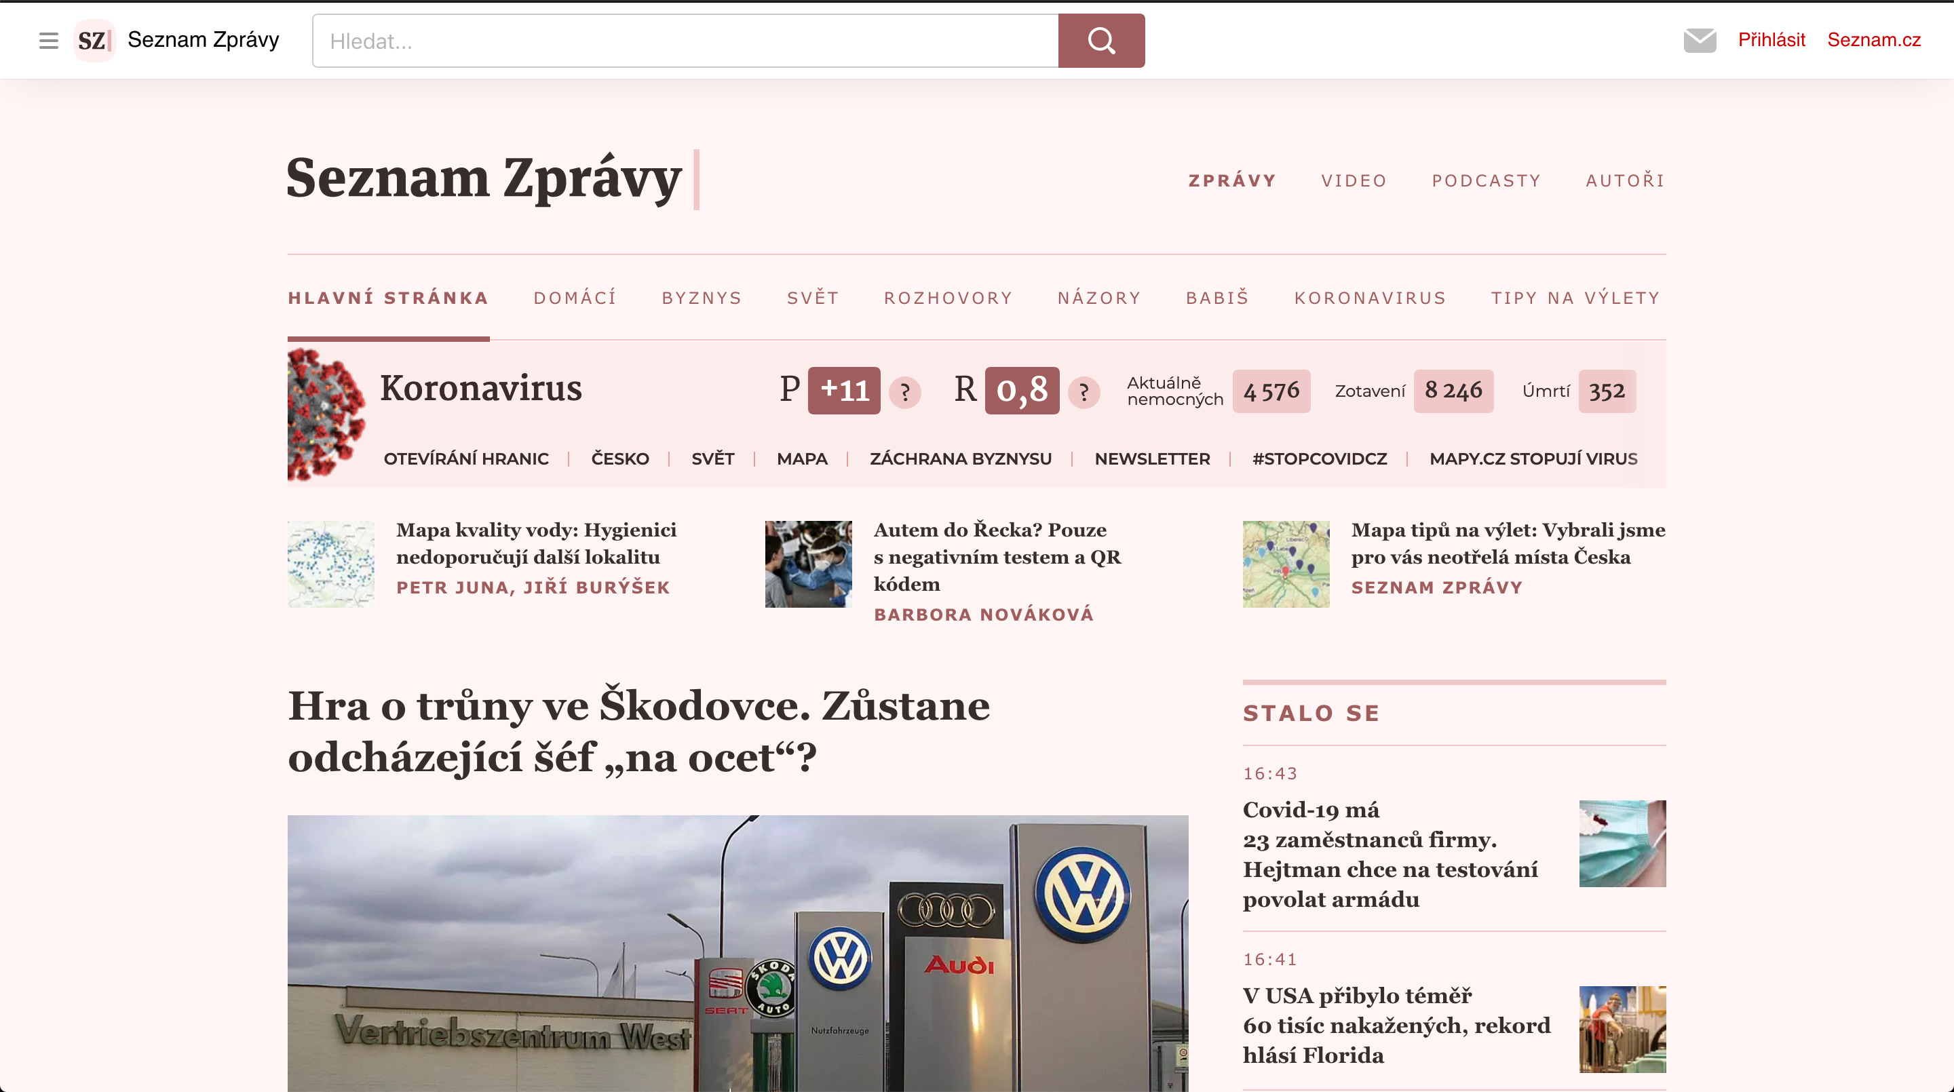Screen dimensions: 1954x1092
Task: Open Mapa tipů na výlet article headline
Action: click(1508, 543)
